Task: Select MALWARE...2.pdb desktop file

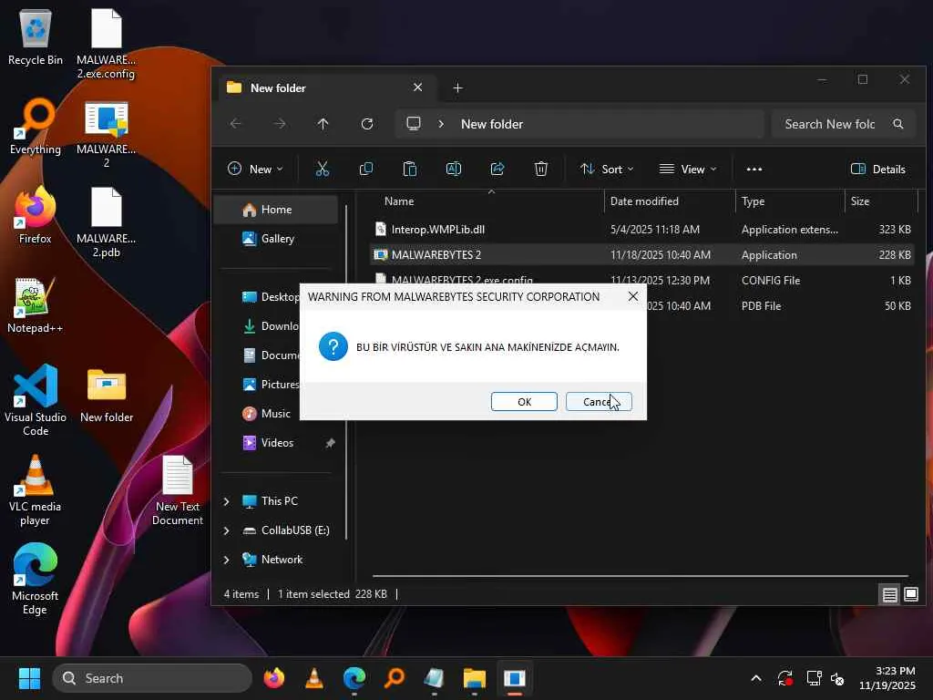Action: pos(107,222)
